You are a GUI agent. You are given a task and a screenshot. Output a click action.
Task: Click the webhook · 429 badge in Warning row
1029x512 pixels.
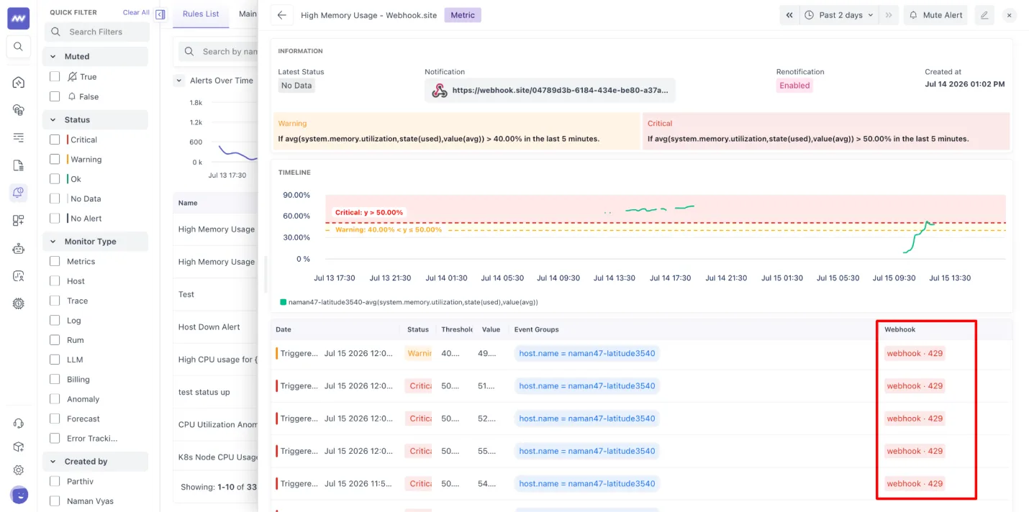pos(915,353)
